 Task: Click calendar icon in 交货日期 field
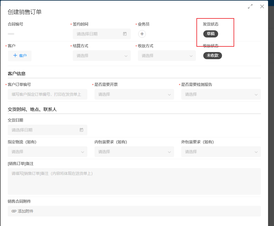pos(81,130)
